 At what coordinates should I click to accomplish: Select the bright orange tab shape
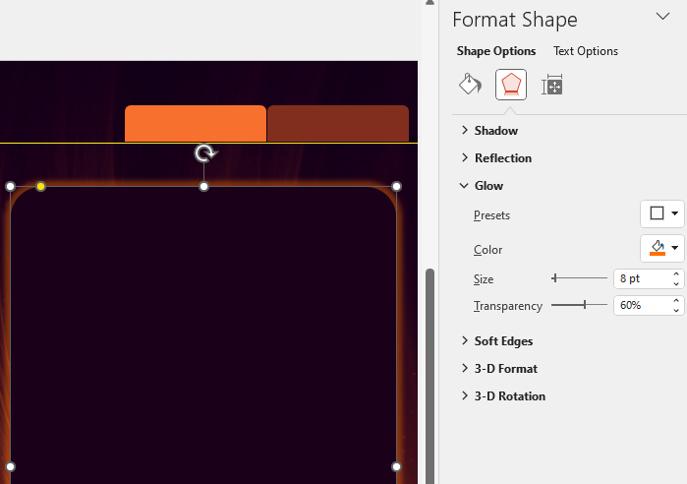click(196, 123)
